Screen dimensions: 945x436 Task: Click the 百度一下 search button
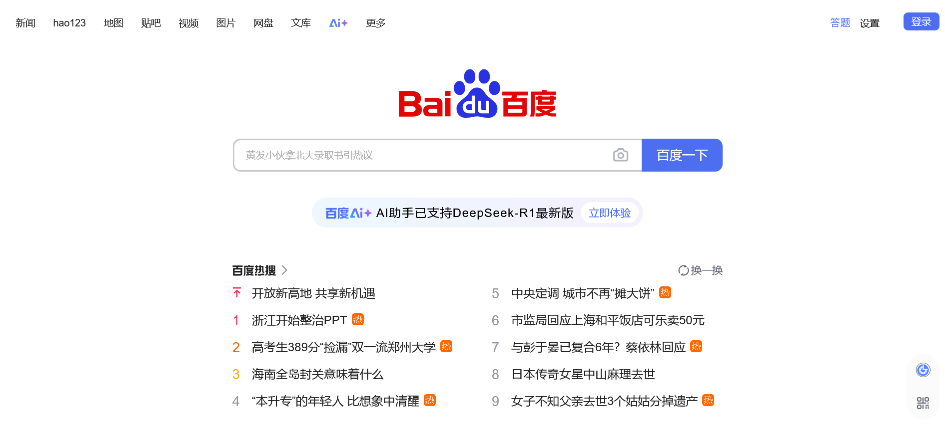(682, 155)
